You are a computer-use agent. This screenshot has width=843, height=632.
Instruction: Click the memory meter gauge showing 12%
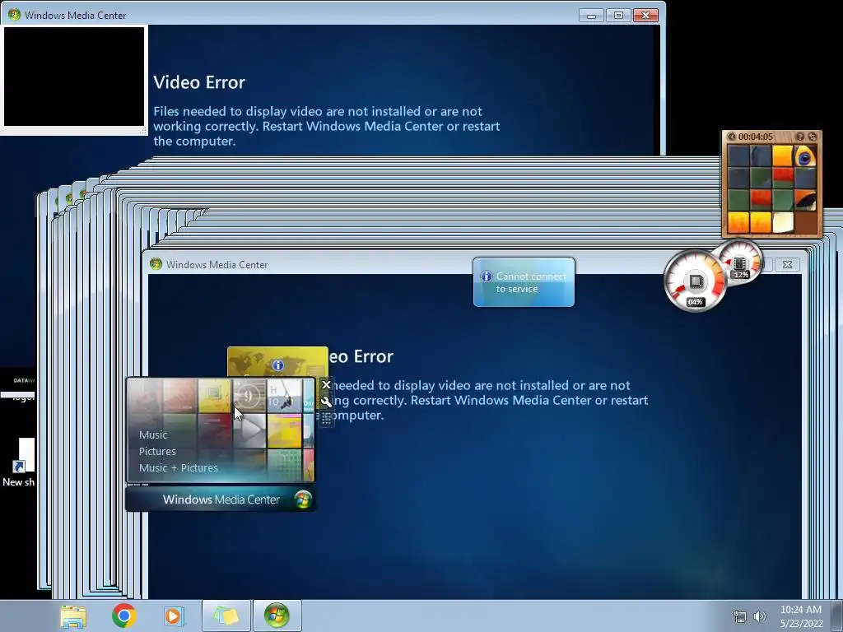741,263
